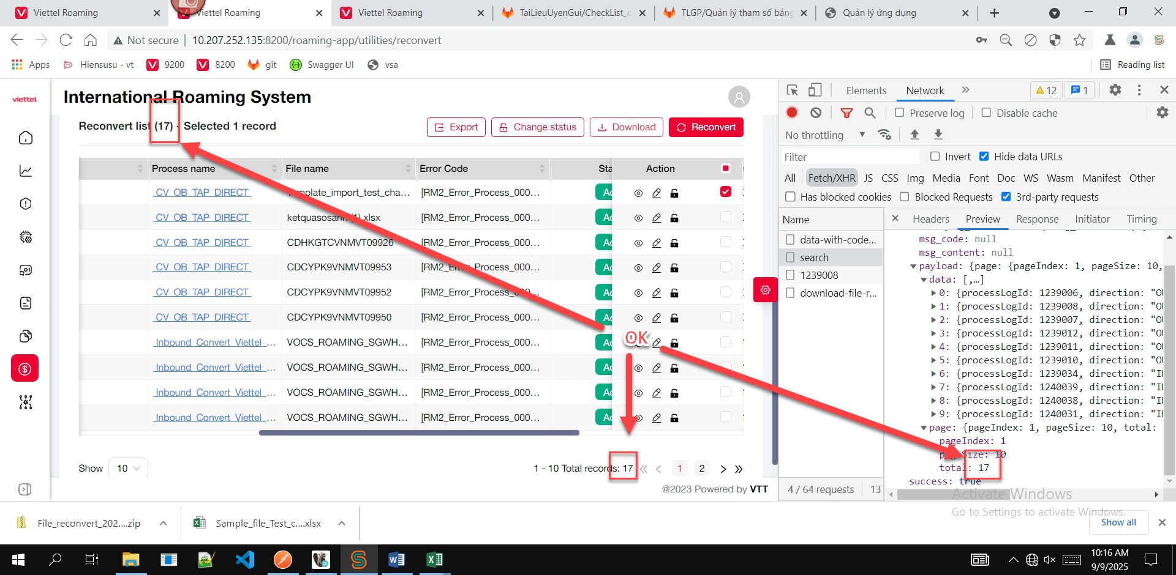Open the Show 10 page size dropdown
The image size is (1176, 575).
tap(128, 468)
